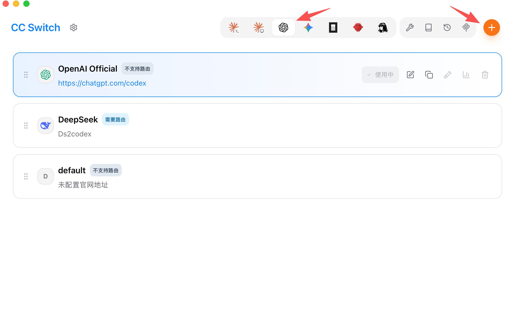This screenshot has width=514, height=318.
Task: Close the window with the red button
Action: point(6,4)
